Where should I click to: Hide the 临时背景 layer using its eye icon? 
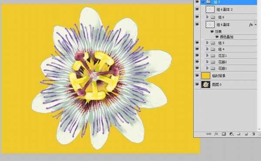tap(197, 75)
